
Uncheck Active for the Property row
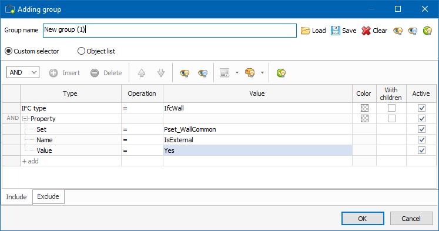[421, 119]
